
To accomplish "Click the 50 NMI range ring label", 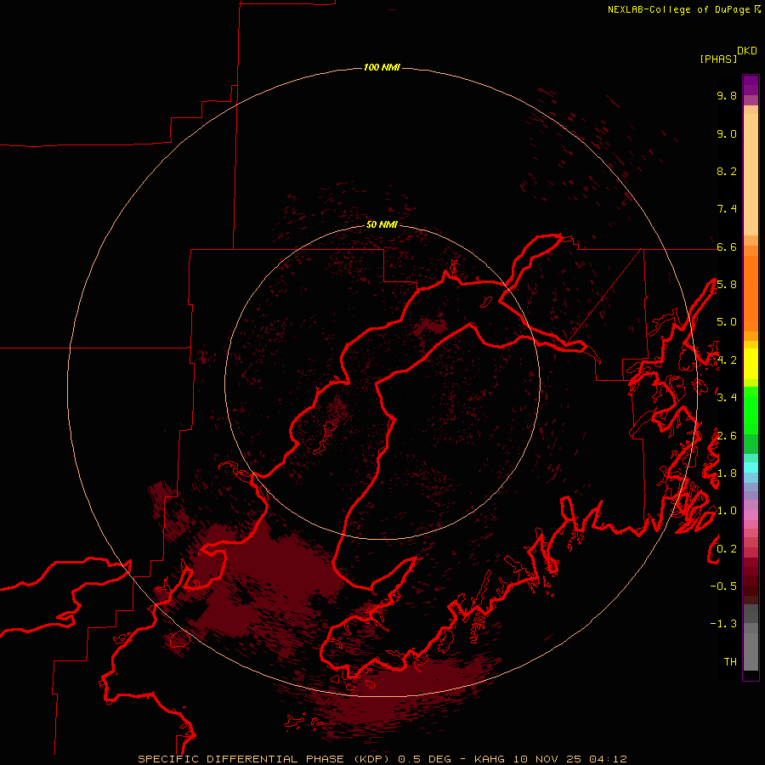I will pos(382,224).
